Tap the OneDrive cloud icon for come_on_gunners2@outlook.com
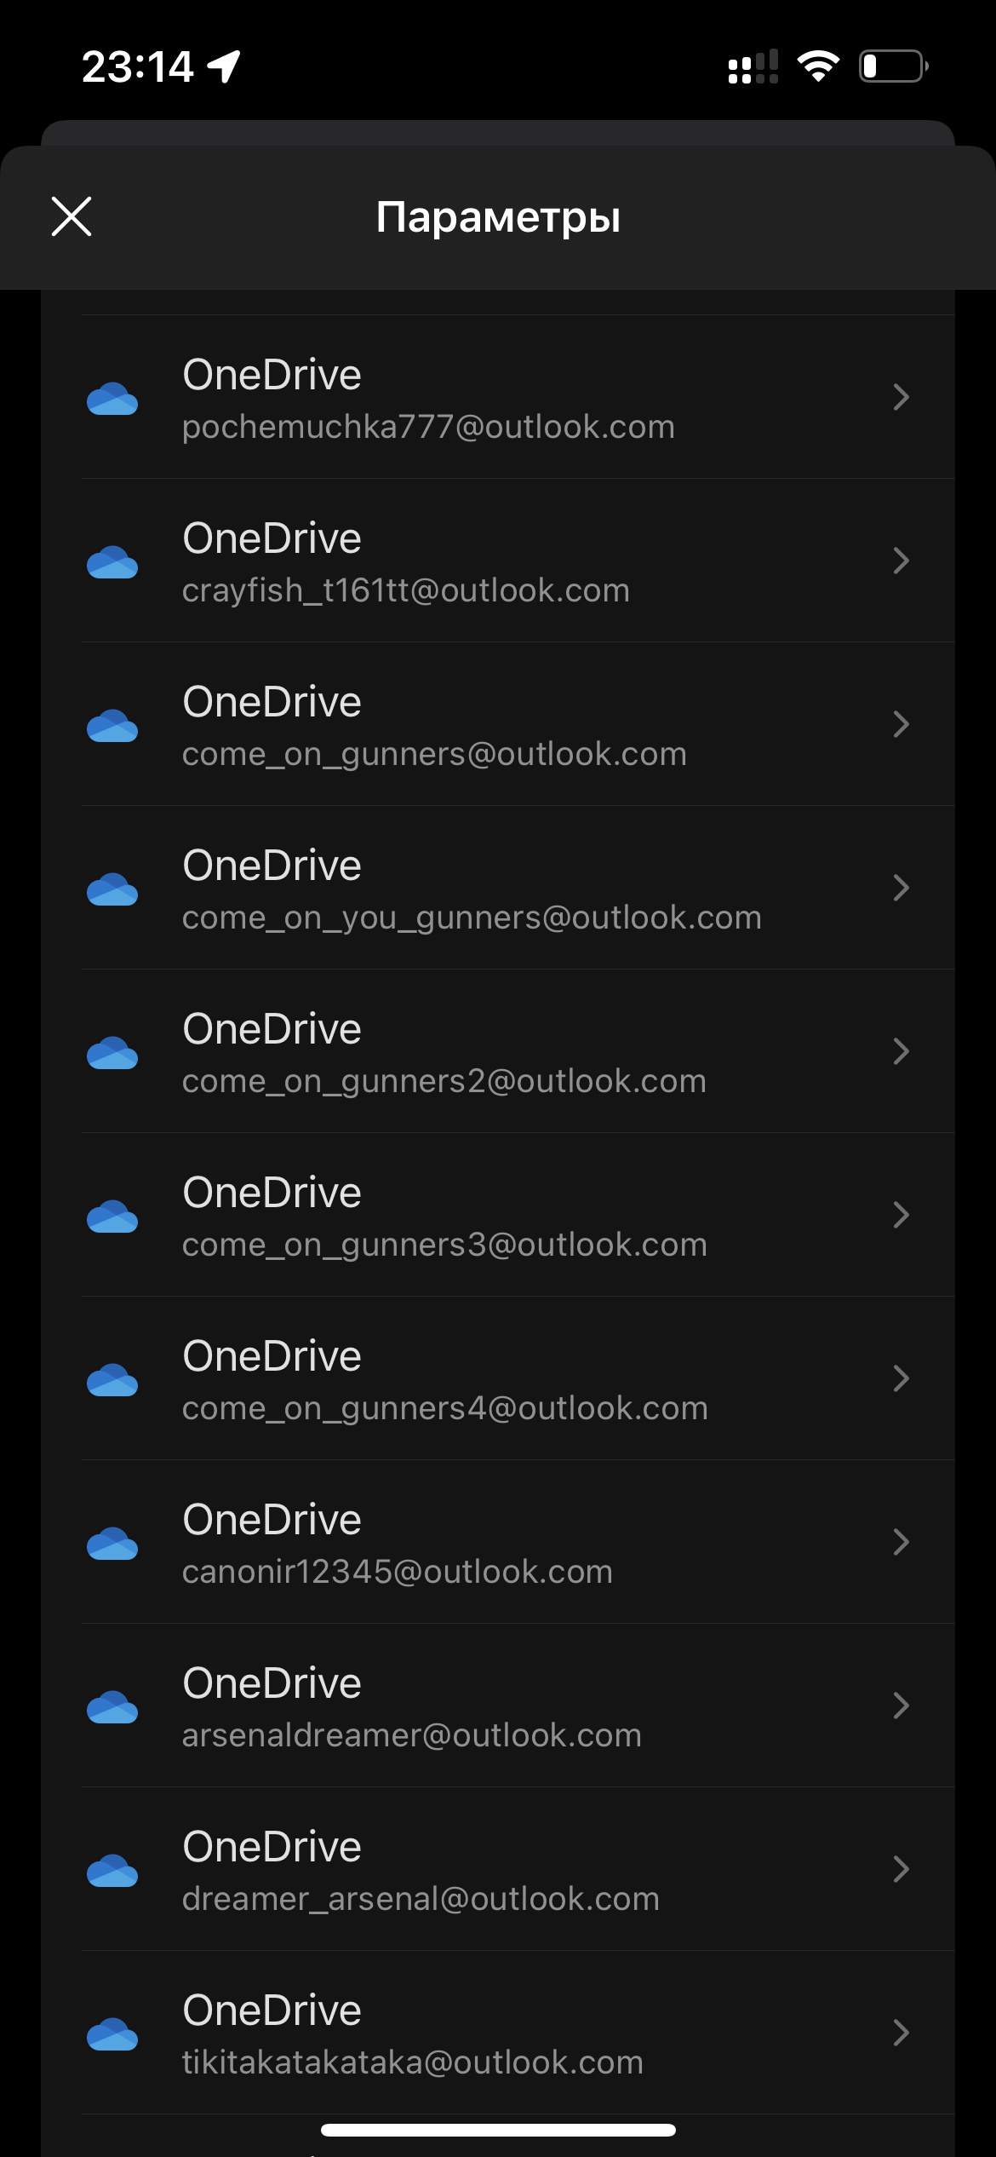 tap(112, 1052)
